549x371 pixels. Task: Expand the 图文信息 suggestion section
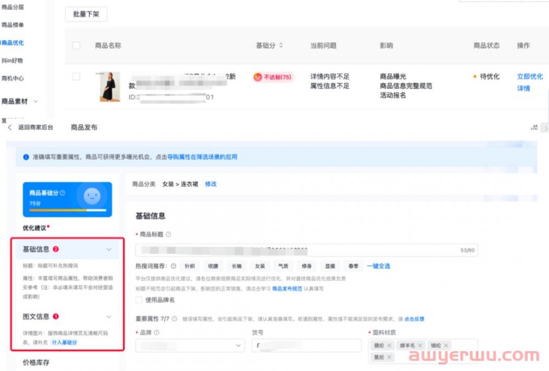[x=109, y=317]
